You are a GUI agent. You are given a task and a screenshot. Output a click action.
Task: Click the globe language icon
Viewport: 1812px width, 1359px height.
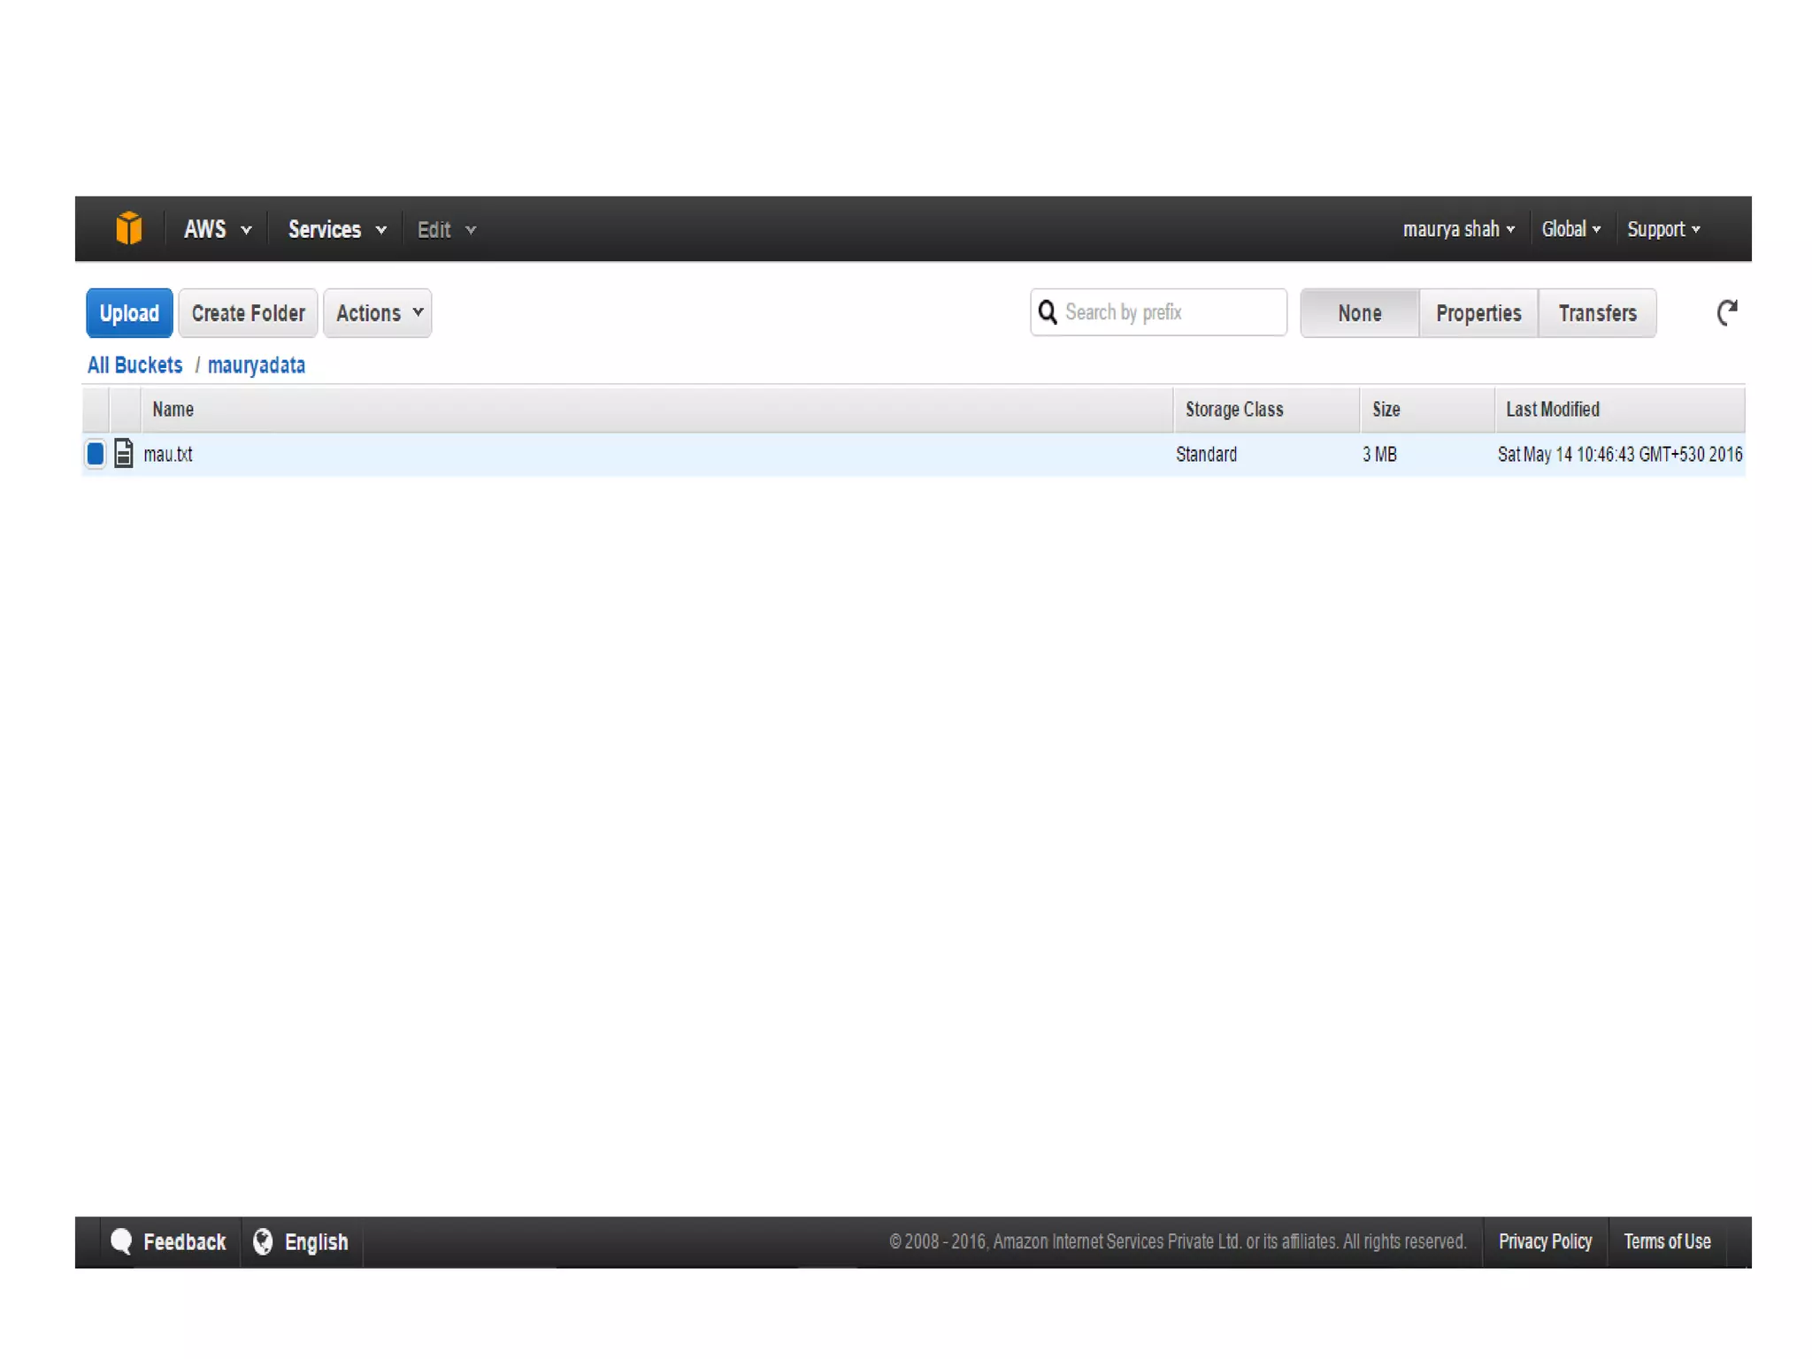[263, 1241]
